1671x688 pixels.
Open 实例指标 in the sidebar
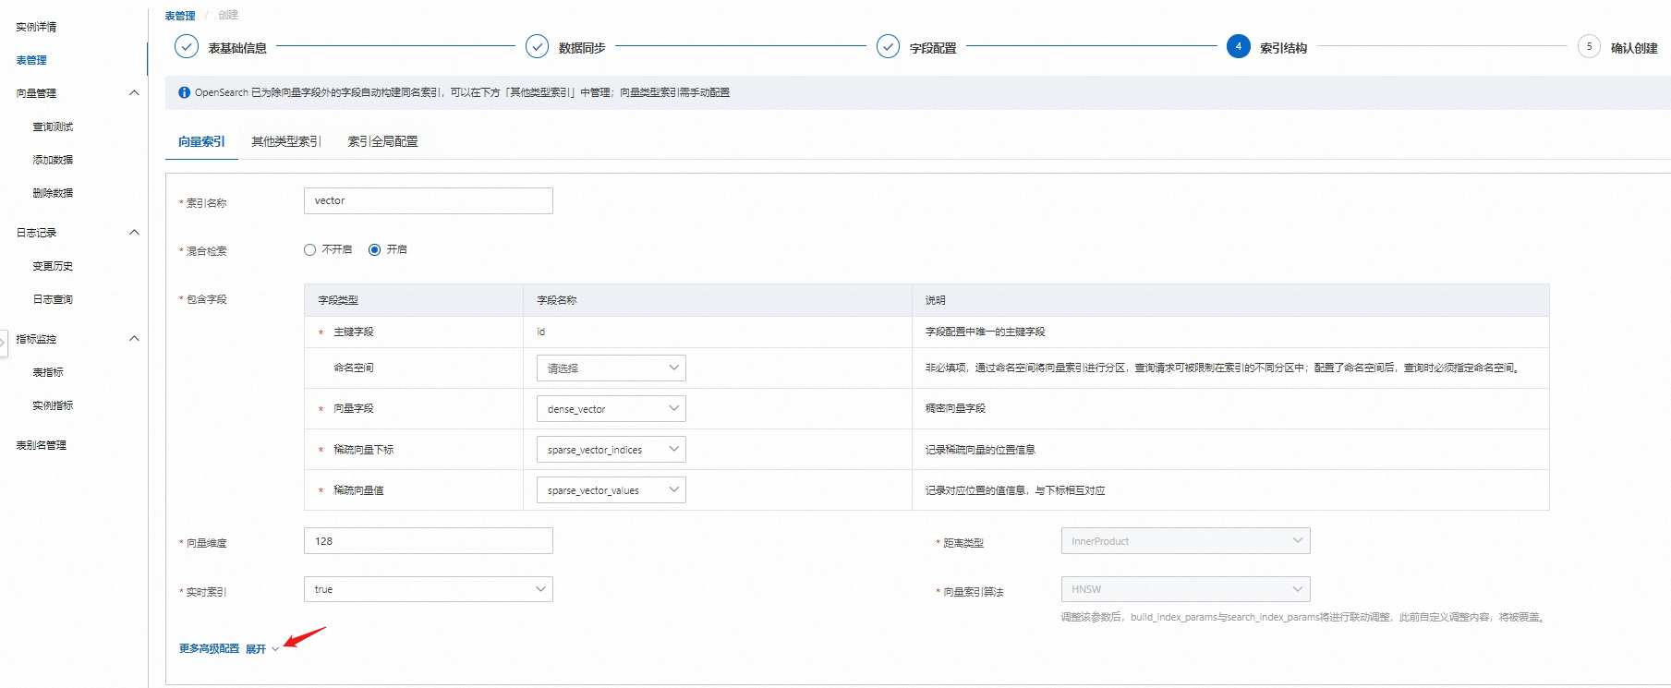click(x=53, y=405)
